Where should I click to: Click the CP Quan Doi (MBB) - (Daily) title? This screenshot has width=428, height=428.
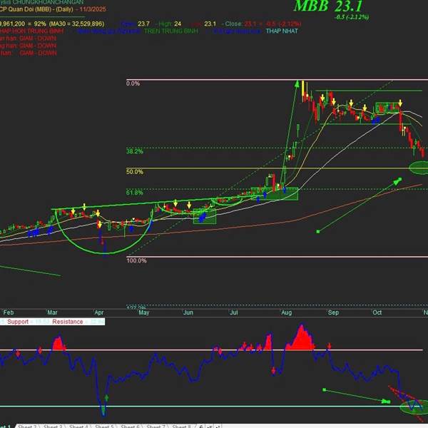pos(36,9)
